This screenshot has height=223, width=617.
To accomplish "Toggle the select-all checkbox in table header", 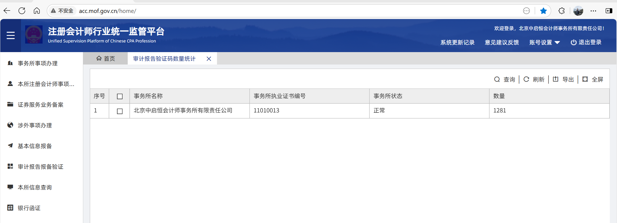I will (120, 96).
